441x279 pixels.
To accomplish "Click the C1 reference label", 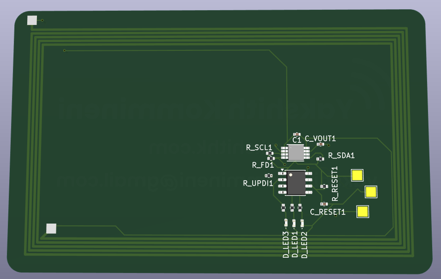I will point(297,140).
